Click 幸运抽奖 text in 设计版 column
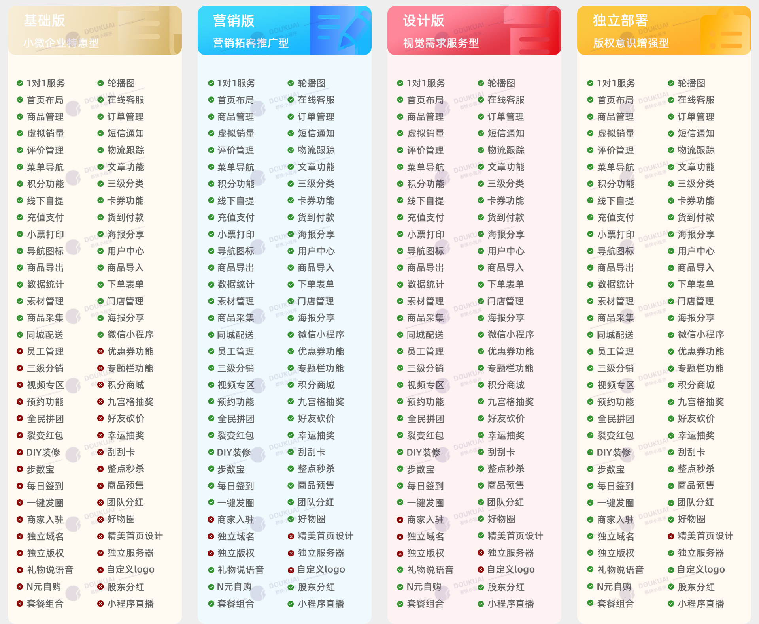This screenshot has height=624, width=759. coord(506,436)
